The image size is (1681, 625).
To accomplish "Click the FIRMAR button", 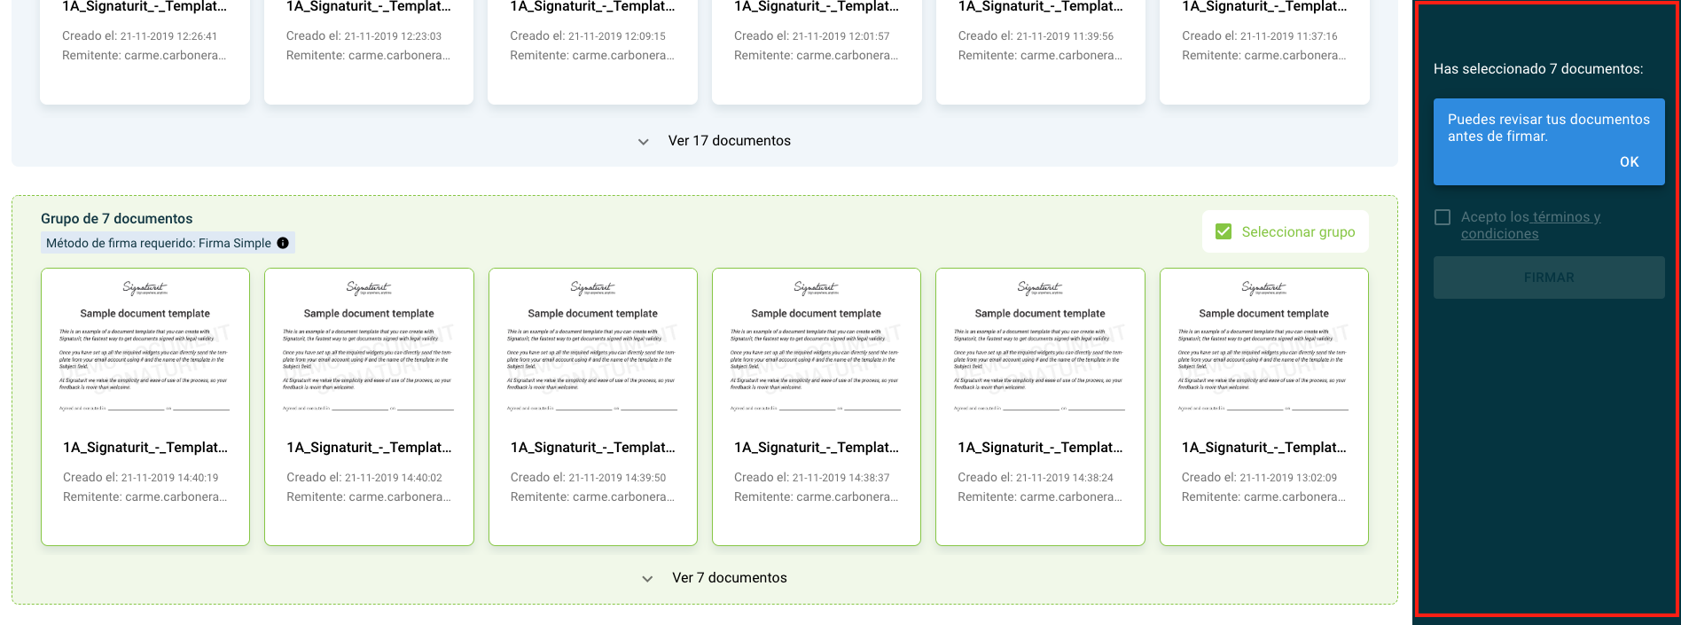I will point(1549,277).
